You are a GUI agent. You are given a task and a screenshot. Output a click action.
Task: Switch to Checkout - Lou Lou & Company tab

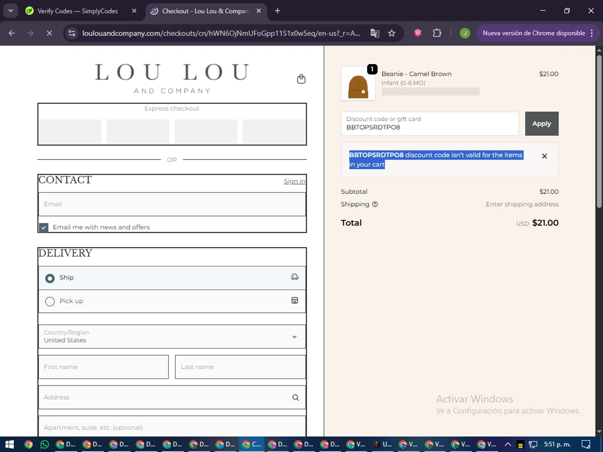tap(205, 11)
